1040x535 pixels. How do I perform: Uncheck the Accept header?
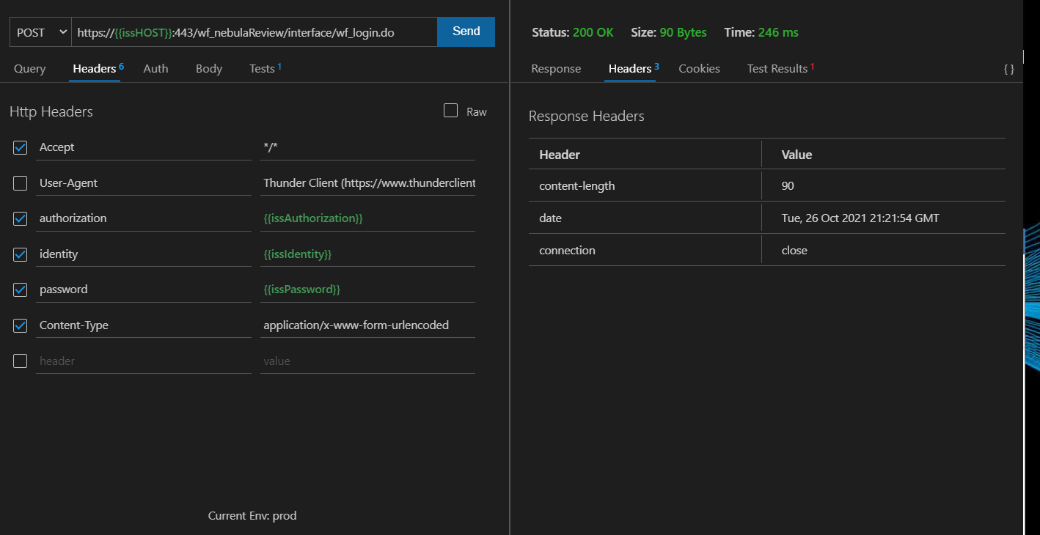20,147
